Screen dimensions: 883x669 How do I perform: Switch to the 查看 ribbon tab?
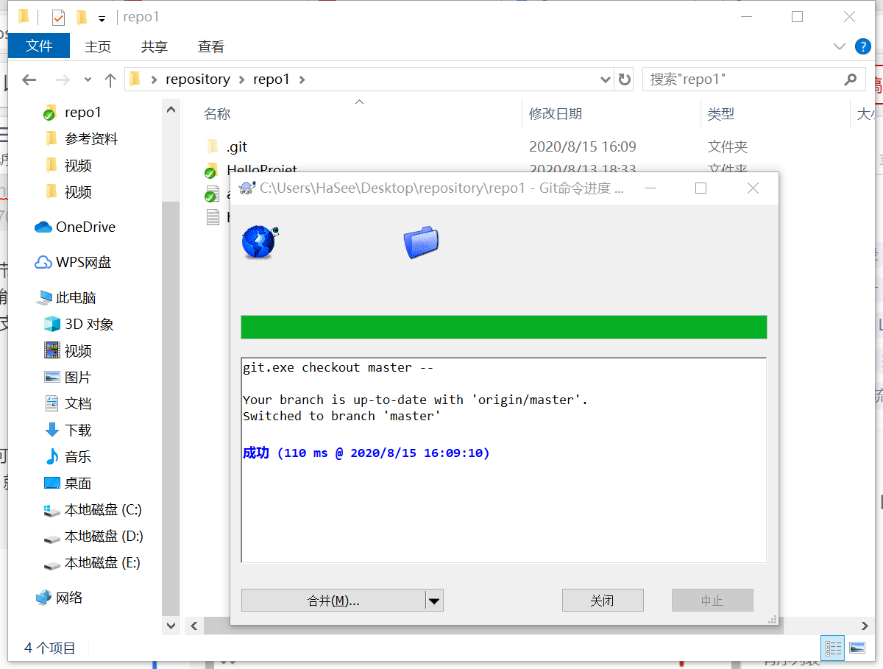click(211, 46)
